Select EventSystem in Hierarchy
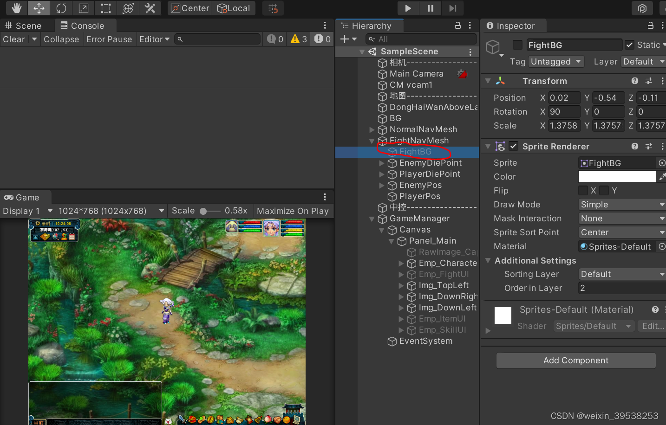Viewport: 666px width, 425px height. pyautogui.click(x=425, y=341)
